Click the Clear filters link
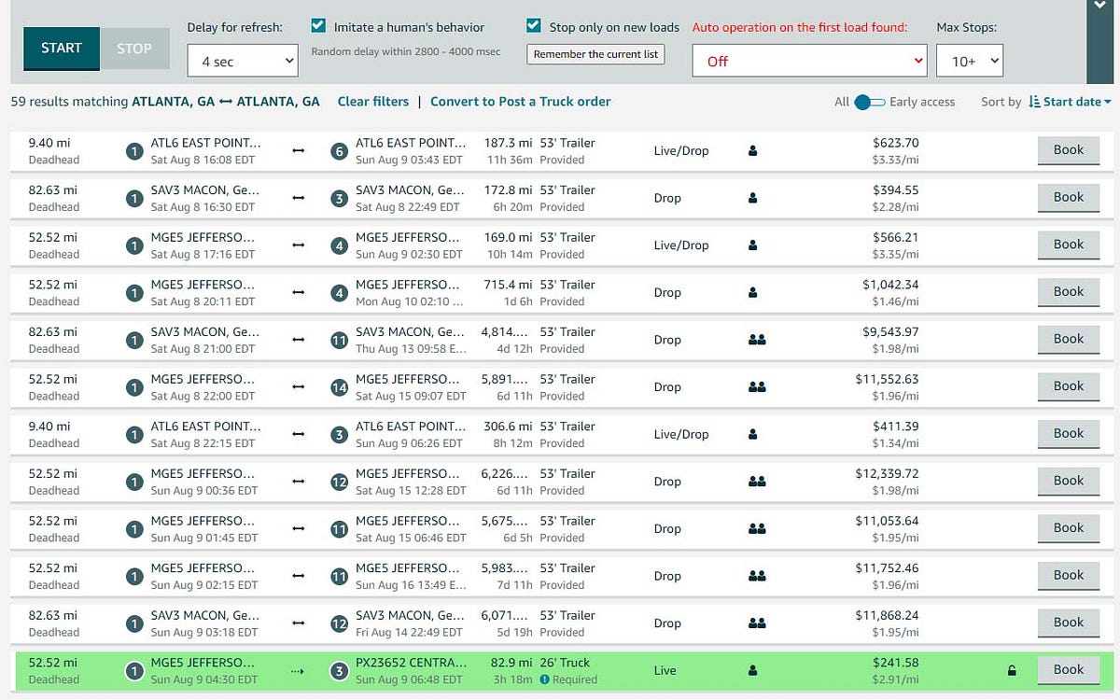Screen dimensions: 1120x700 [x=373, y=102]
